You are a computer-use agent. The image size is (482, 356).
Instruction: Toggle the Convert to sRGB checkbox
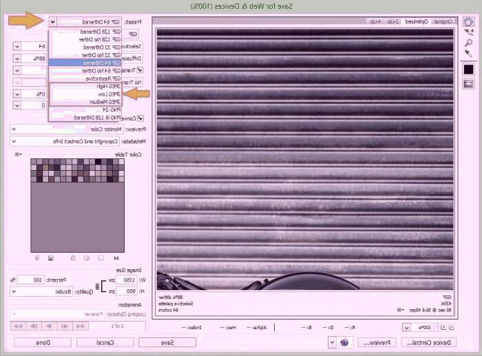140,118
